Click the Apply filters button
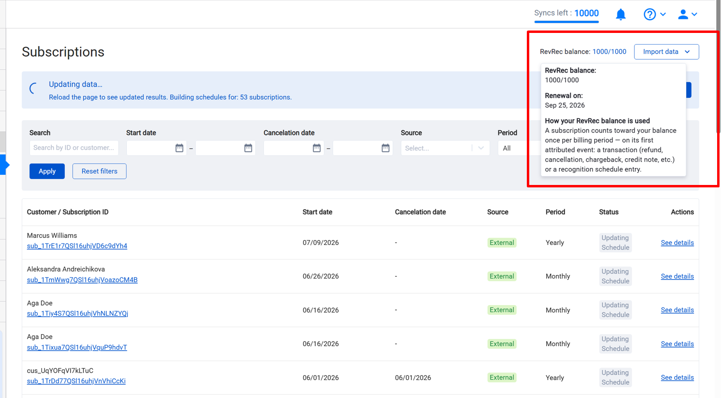Image resolution: width=721 pixels, height=398 pixels. pos(47,171)
